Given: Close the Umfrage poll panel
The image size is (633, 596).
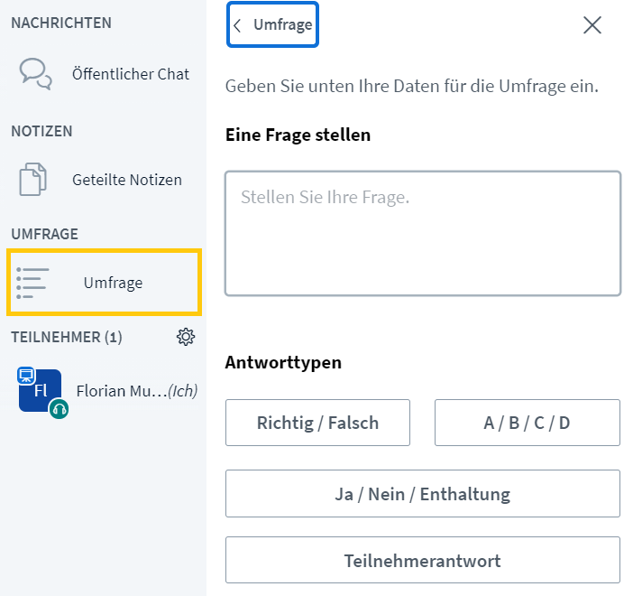Looking at the screenshot, I should pyautogui.click(x=592, y=25).
